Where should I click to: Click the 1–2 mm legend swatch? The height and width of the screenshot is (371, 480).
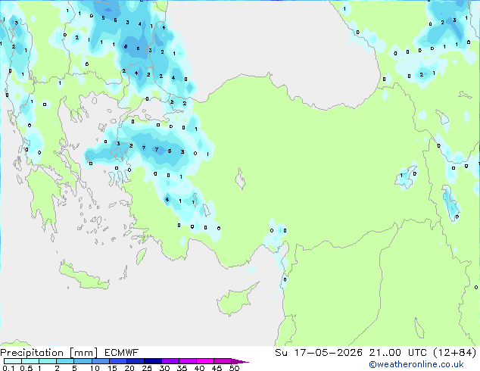tap(48, 361)
